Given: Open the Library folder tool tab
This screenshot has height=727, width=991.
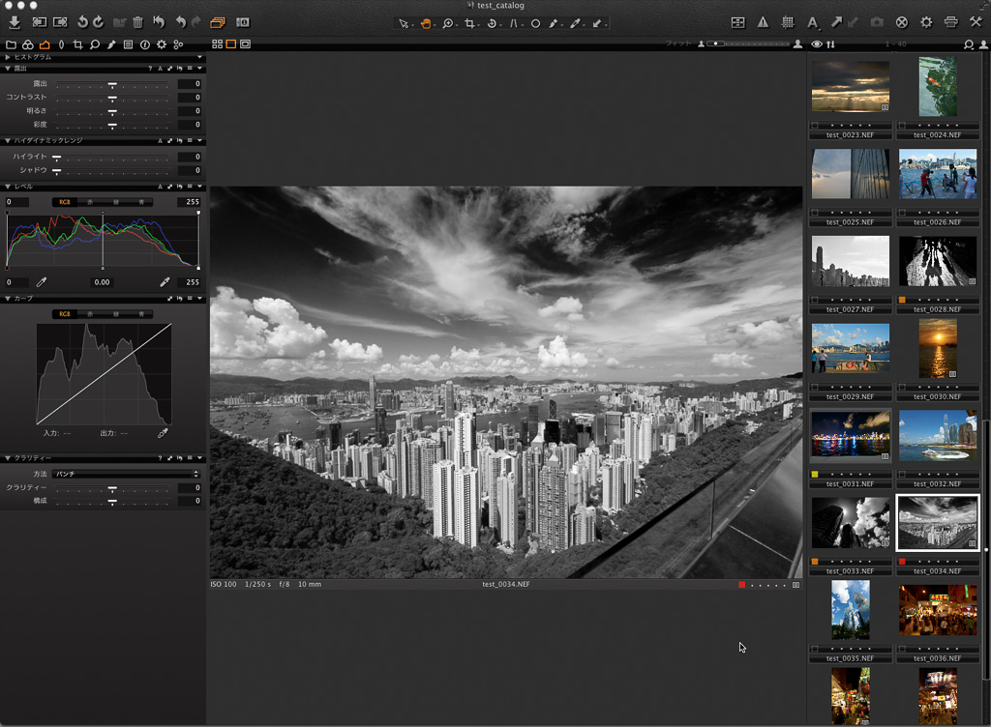Looking at the screenshot, I should pyautogui.click(x=11, y=44).
